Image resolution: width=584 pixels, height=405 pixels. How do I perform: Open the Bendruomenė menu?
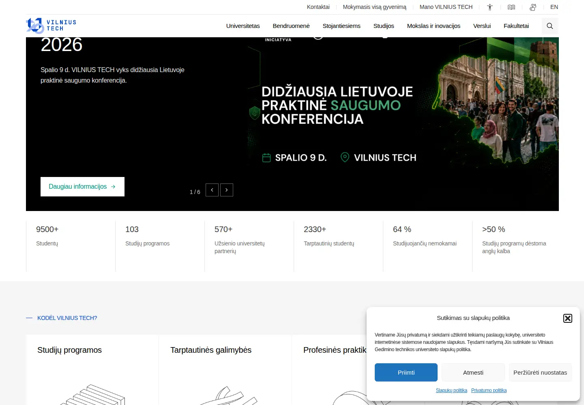291,26
